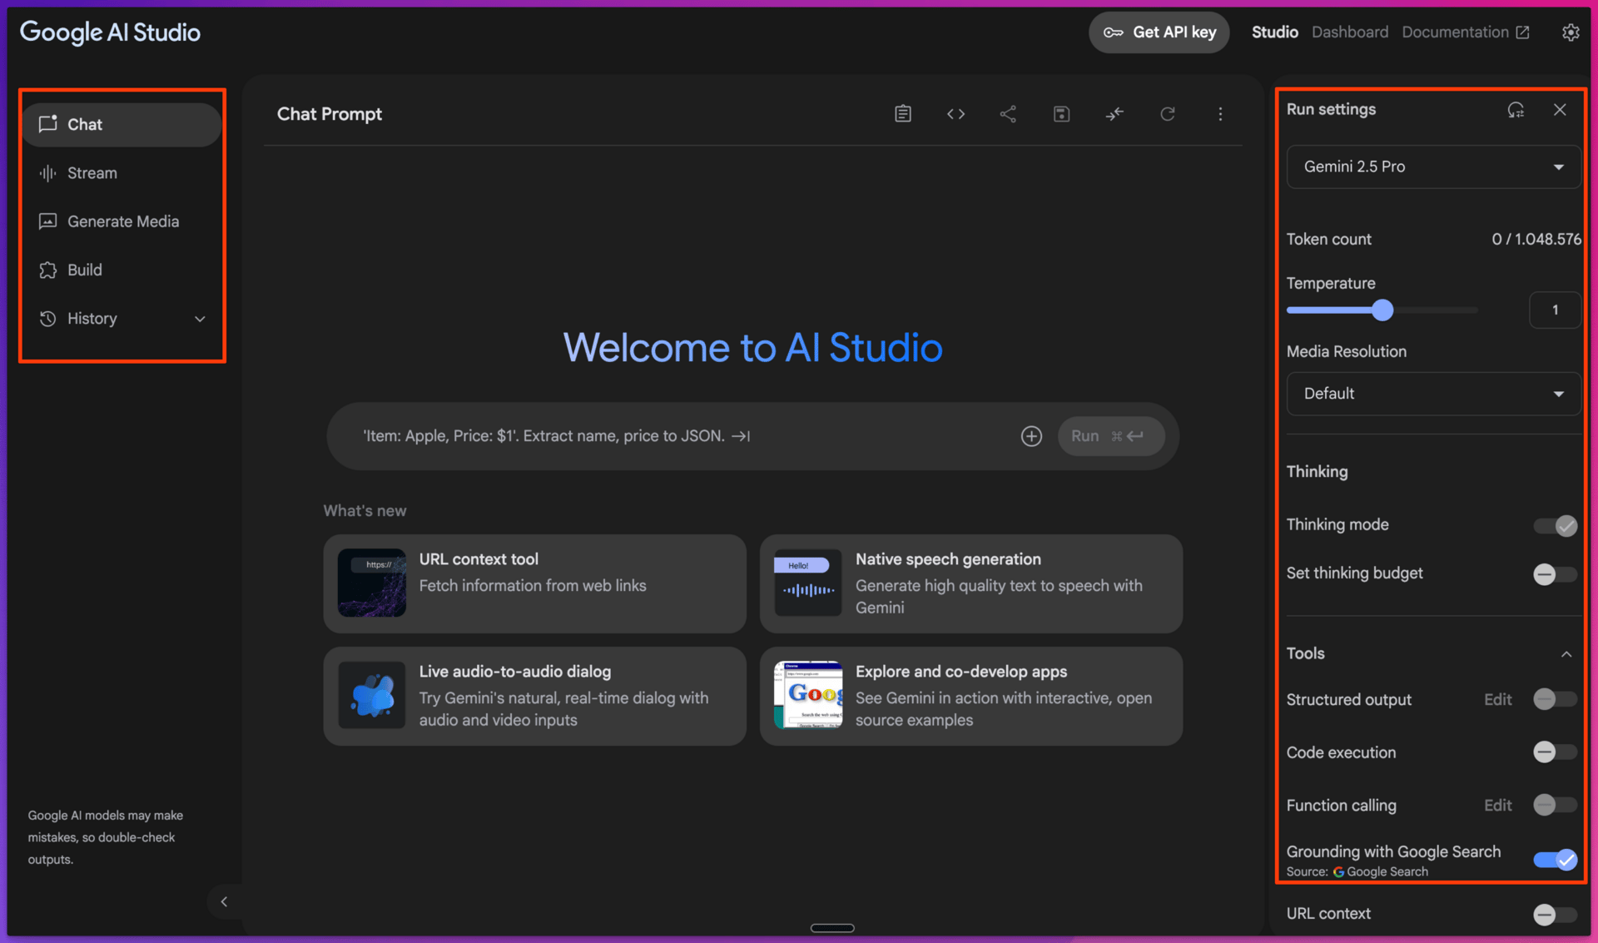Turn on Code execution toggle
Screen dimensions: 1598x943
pyautogui.click(x=1555, y=752)
